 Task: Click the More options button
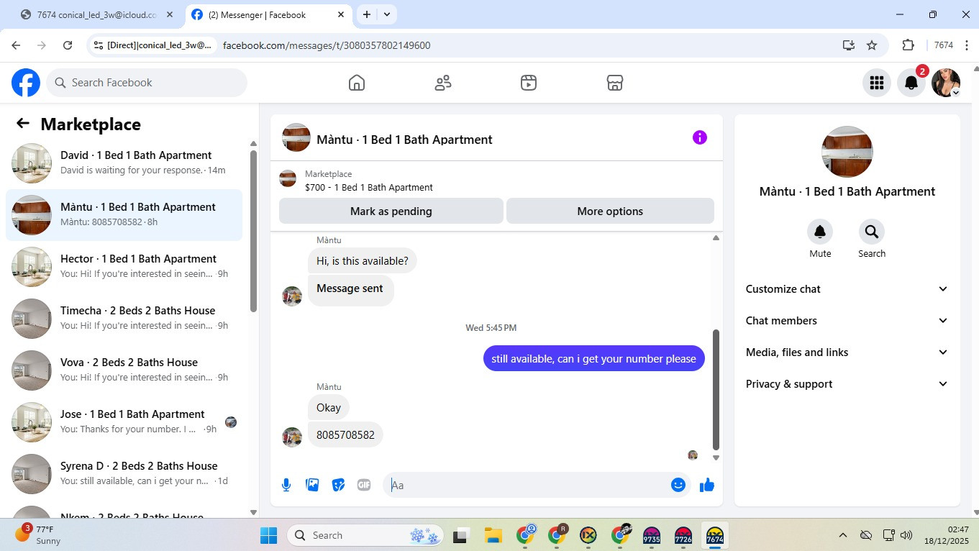click(610, 211)
